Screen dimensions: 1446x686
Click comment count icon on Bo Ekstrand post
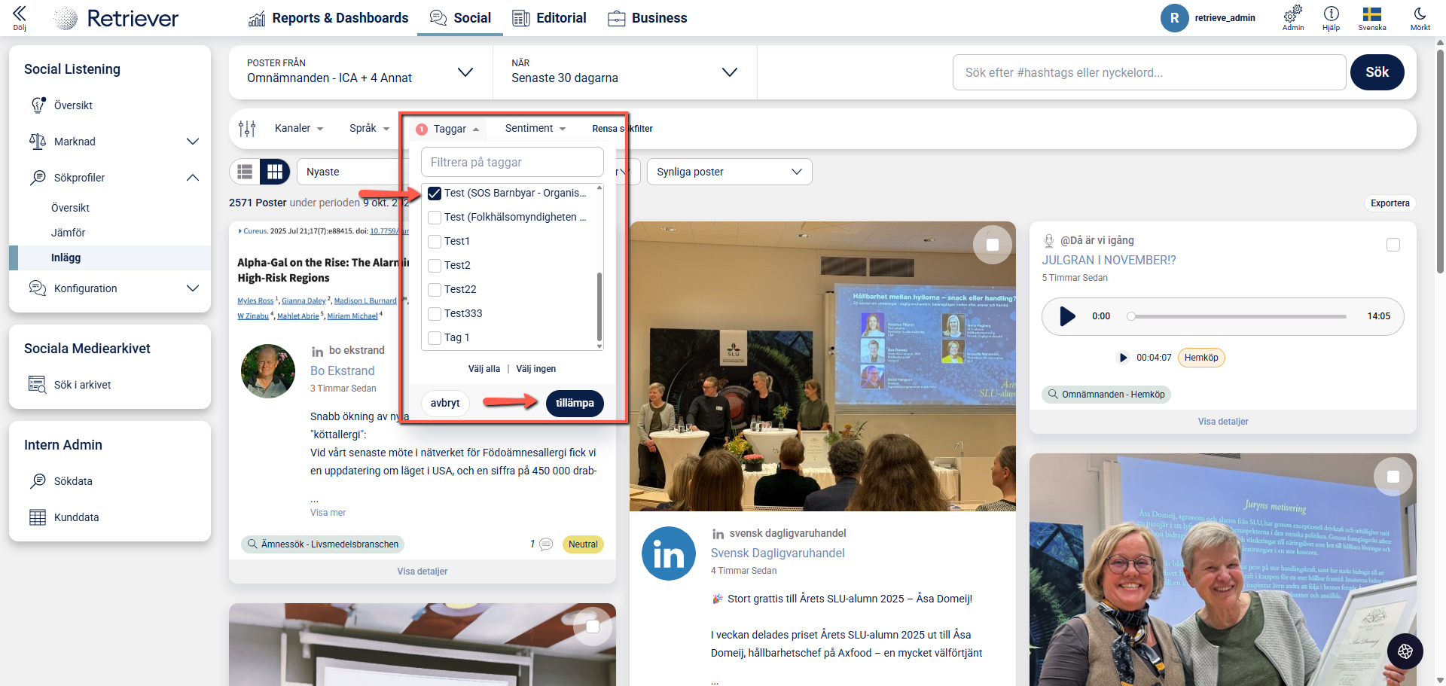tap(546, 544)
